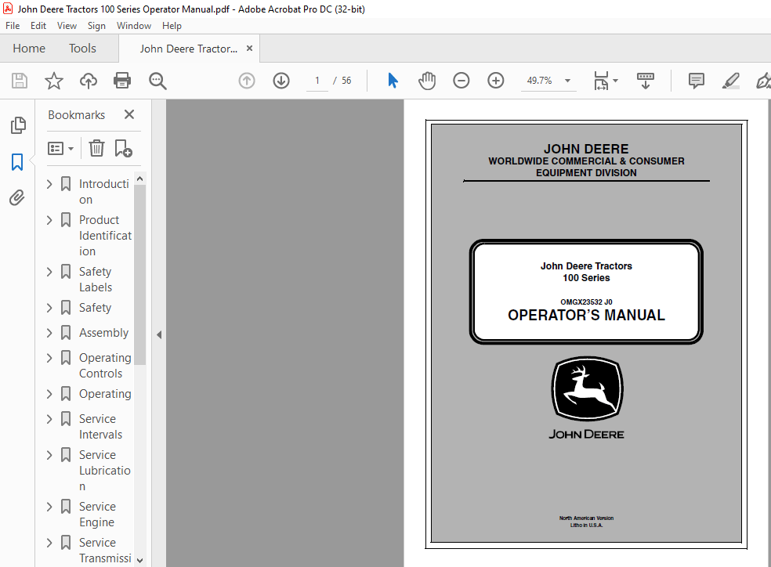Expand the Introduction bookmark
The height and width of the screenshot is (567, 771).
tap(49, 184)
